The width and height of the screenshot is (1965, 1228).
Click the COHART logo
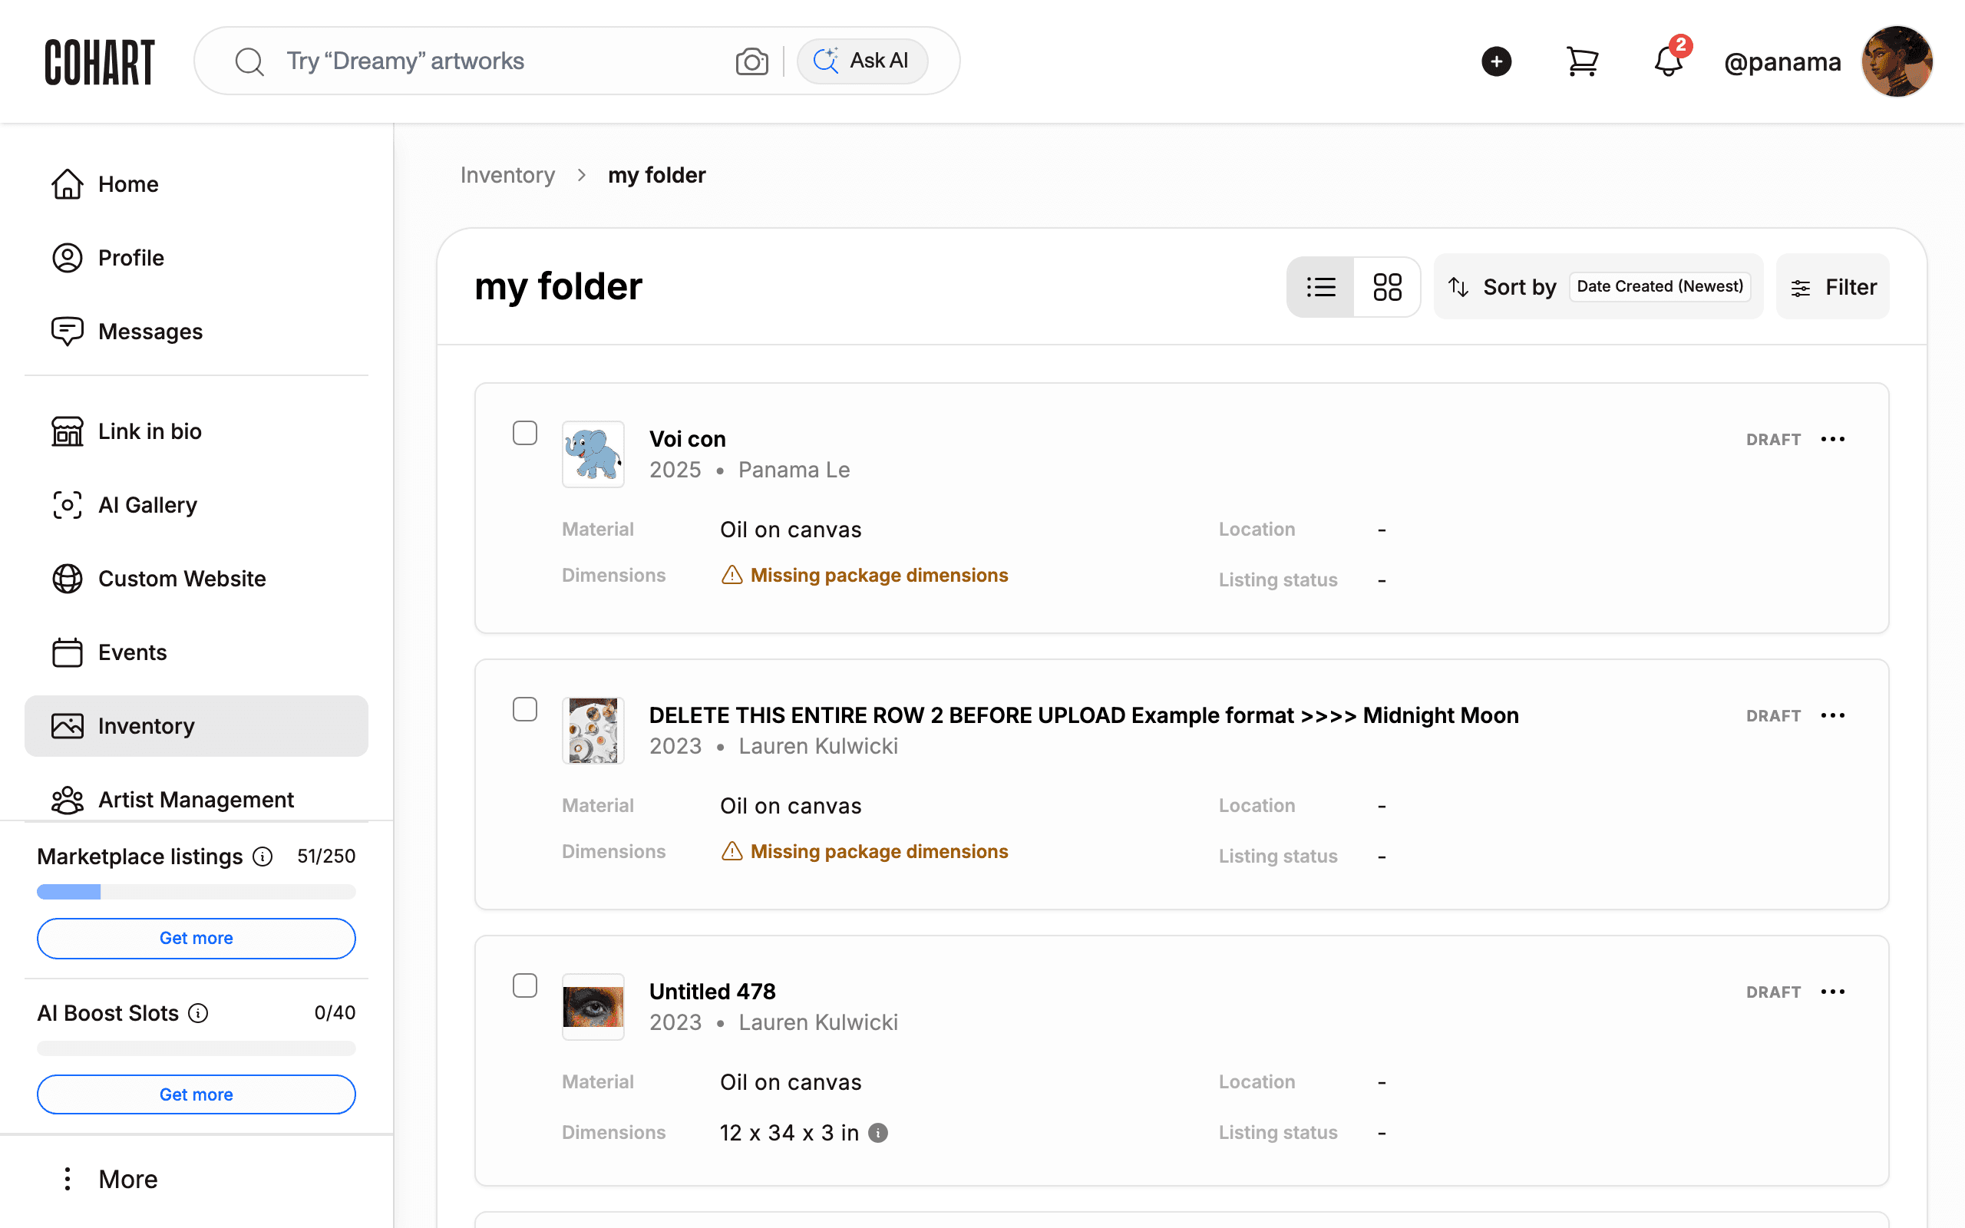(99, 61)
